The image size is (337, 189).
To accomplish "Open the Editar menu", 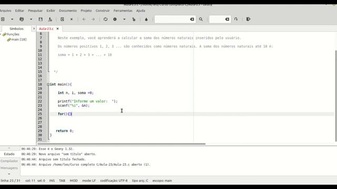I will 19,10.
